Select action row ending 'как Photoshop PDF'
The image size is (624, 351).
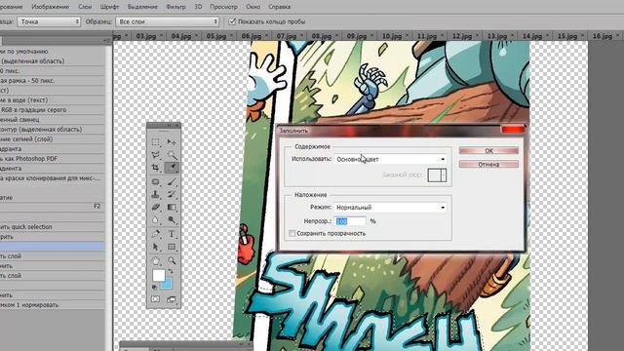[x=52, y=159]
